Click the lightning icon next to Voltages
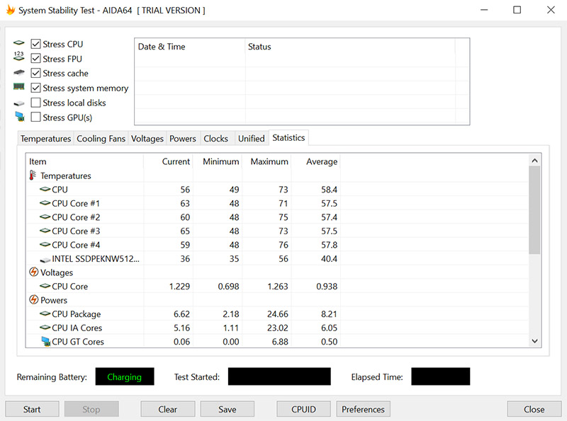 tap(33, 272)
